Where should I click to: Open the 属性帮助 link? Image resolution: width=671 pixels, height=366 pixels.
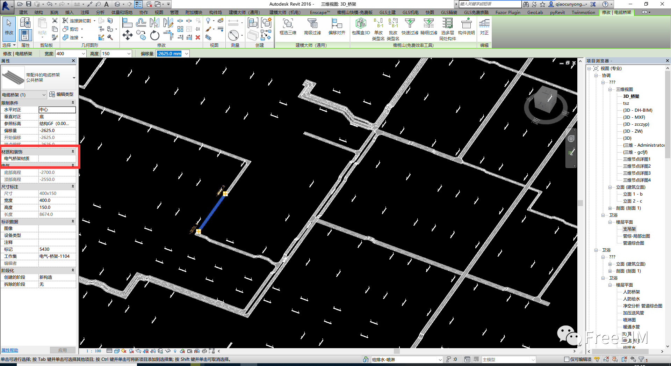pyautogui.click(x=10, y=350)
